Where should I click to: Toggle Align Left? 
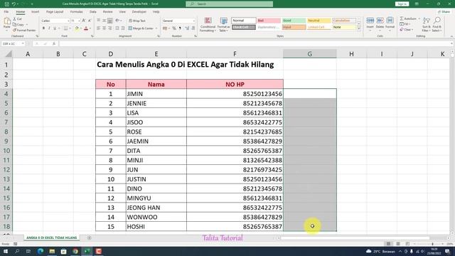coord(99,28)
